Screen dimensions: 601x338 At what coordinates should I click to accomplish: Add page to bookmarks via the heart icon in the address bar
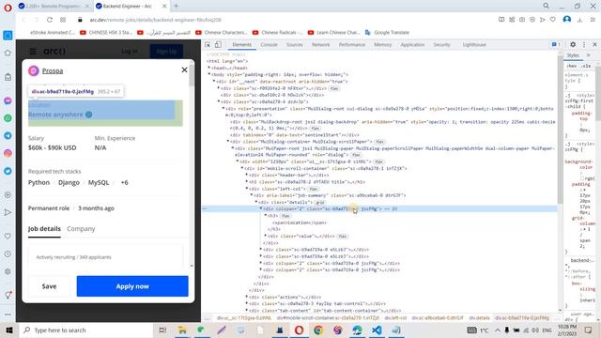click(553, 20)
